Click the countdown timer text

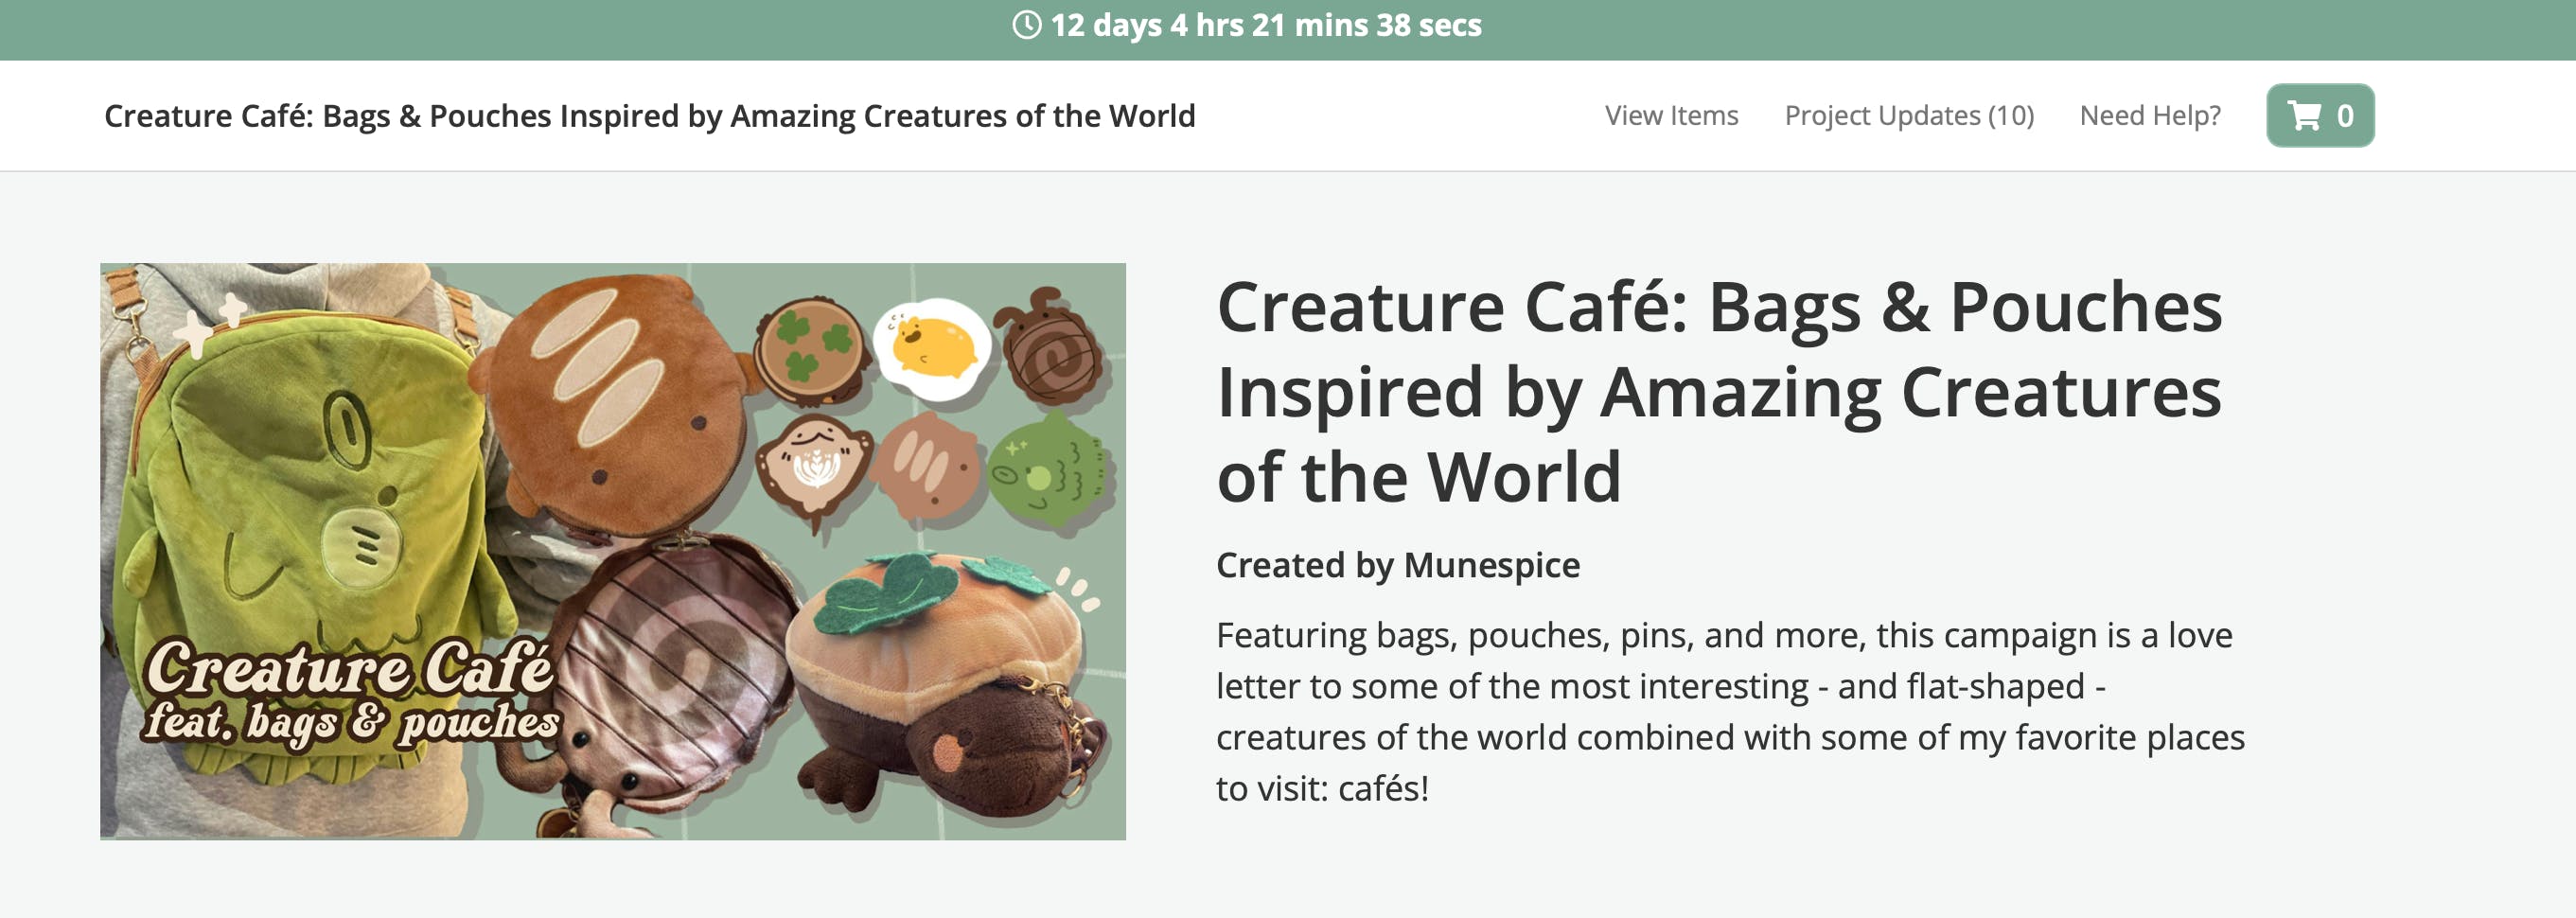1265,25
